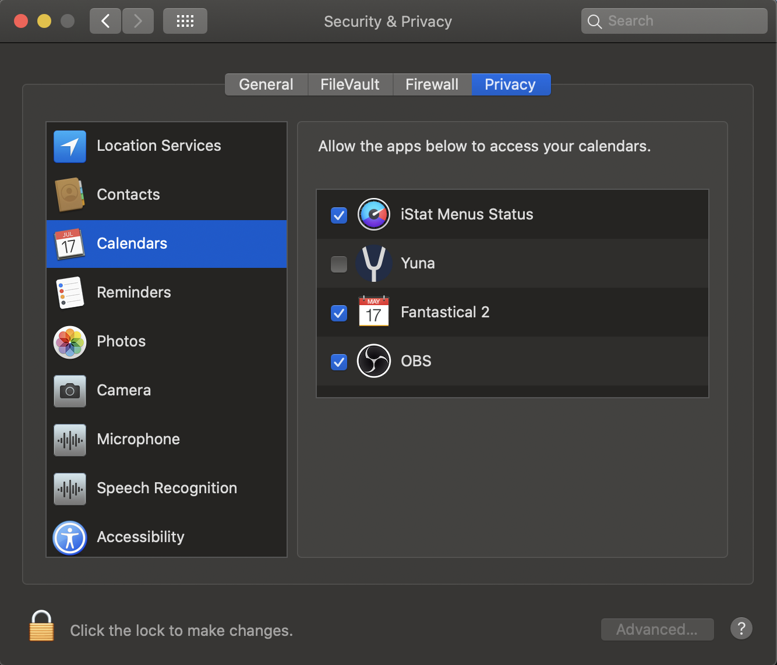
Task: Minimize window with the yellow button
Action: tap(44, 21)
